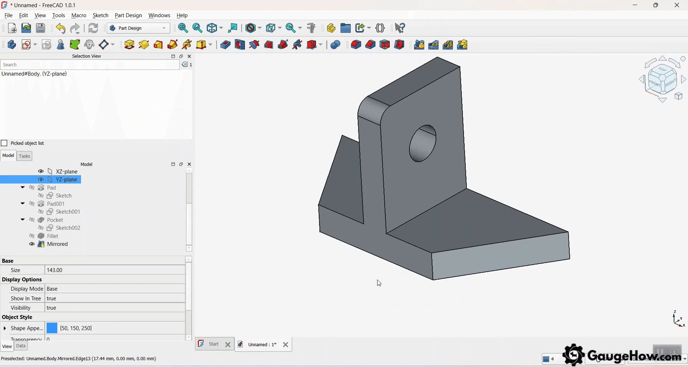
Task: Open the Hole tool
Action: (x=239, y=44)
